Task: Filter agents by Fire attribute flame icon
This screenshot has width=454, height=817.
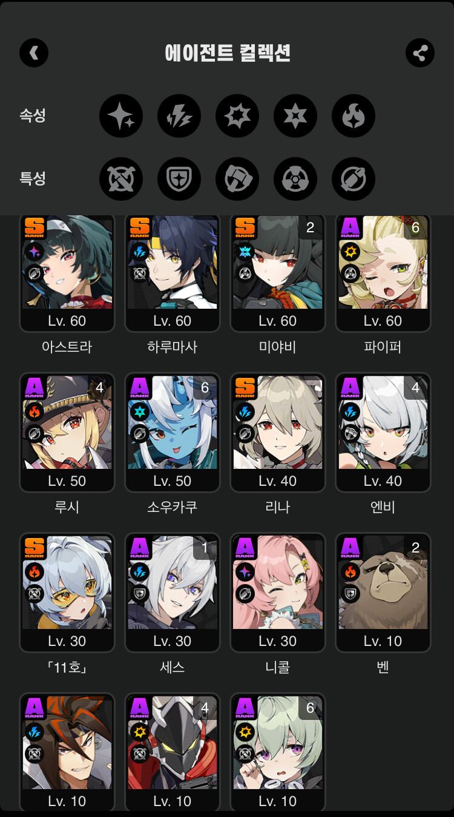Action: pyautogui.click(x=354, y=116)
